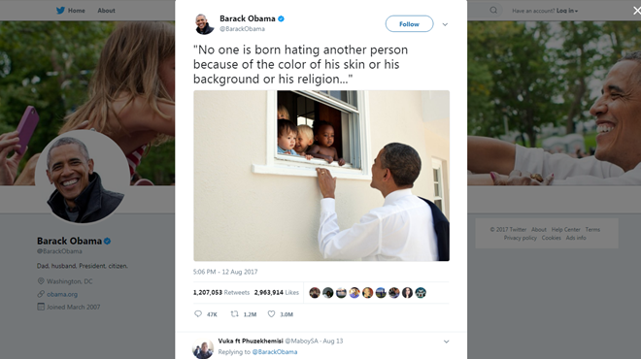Image resolution: width=641 pixels, height=359 pixels.
Task: Click the Twitter bird Home icon
Action: (x=60, y=11)
